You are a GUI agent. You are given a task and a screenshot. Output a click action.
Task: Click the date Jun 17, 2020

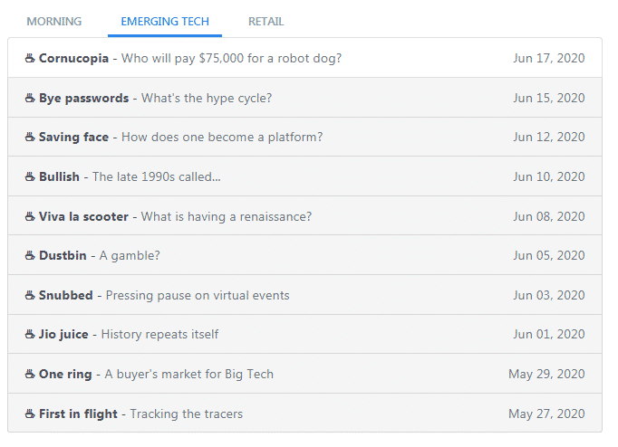pyautogui.click(x=548, y=58)
